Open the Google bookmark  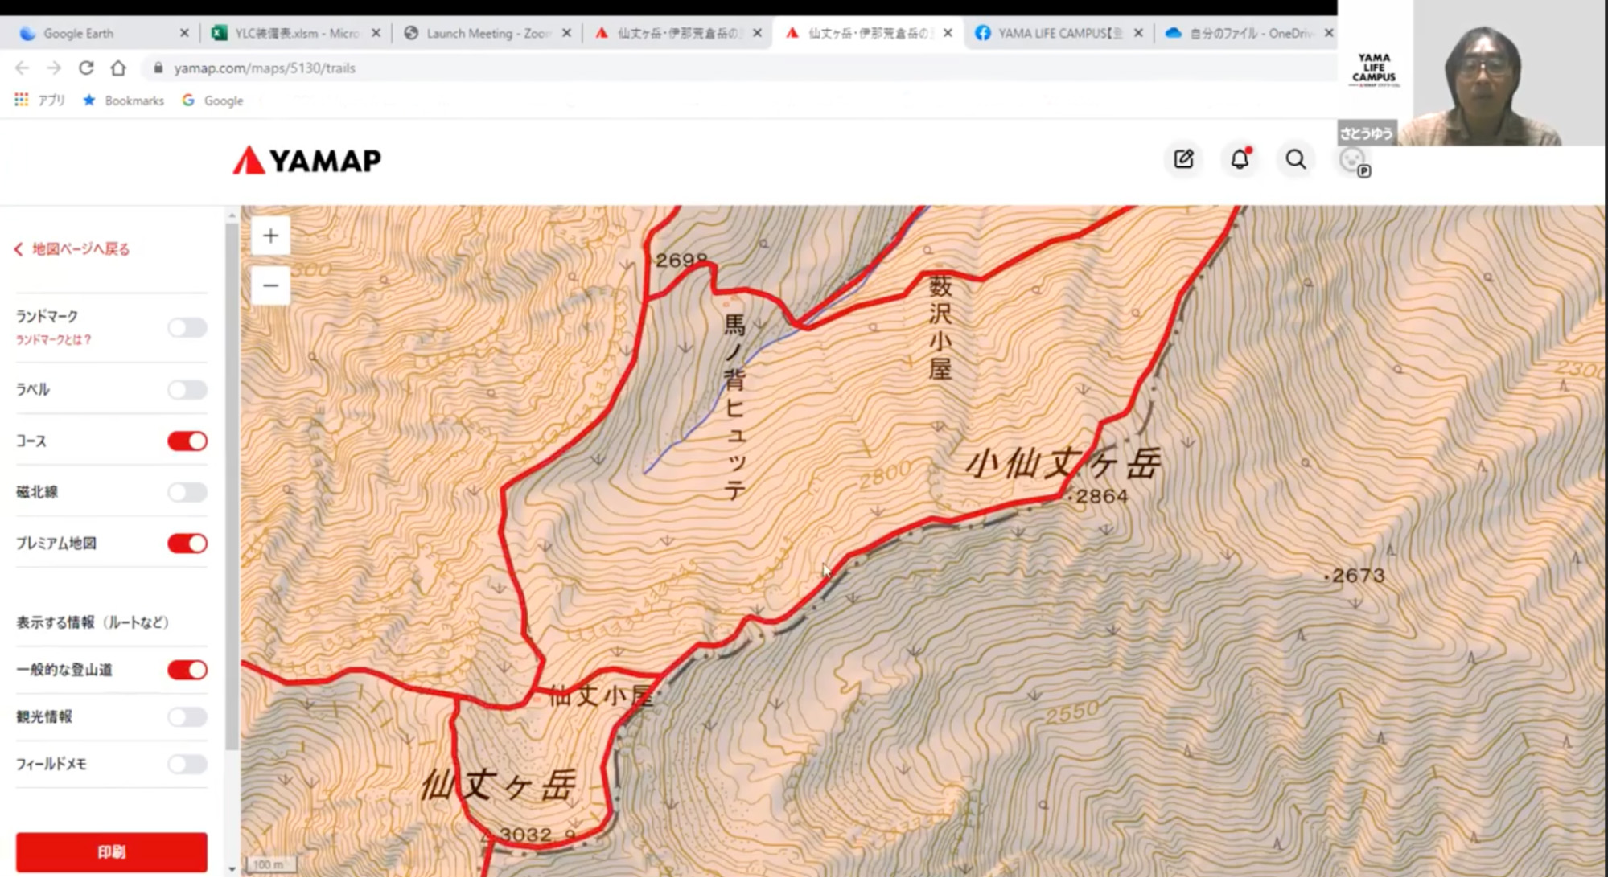[213, 100]
